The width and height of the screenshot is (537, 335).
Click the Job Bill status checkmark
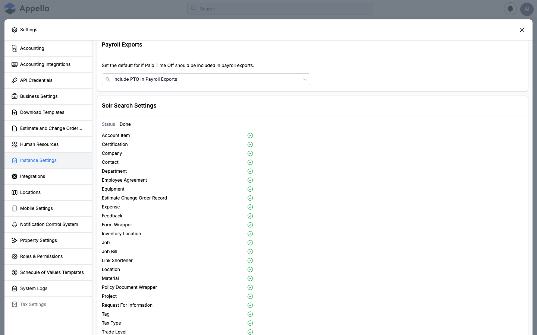[250, 252]
